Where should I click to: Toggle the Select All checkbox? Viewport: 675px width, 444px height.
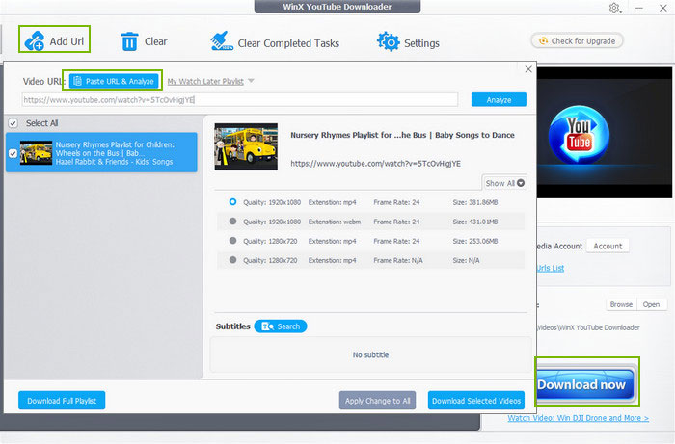tap(13, 123)
